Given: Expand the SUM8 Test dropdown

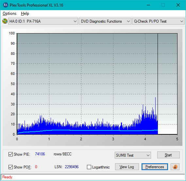Looking at the screenshot, I should click(x=133, y=155).
